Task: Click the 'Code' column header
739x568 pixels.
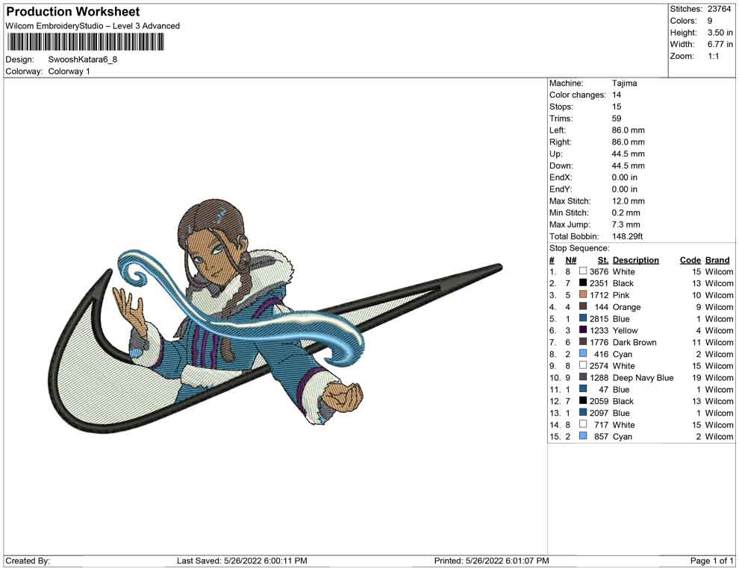Action: 690,259
